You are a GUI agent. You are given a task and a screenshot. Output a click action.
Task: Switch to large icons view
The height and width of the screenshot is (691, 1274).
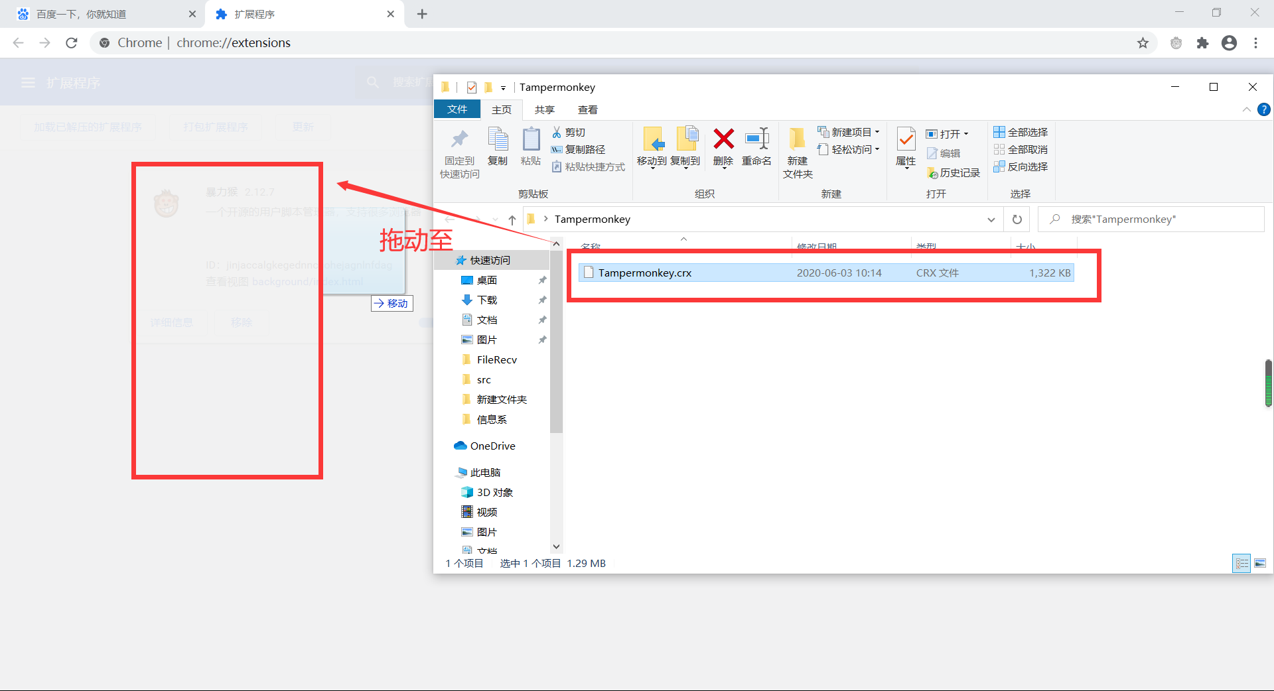coord(1259,563)
